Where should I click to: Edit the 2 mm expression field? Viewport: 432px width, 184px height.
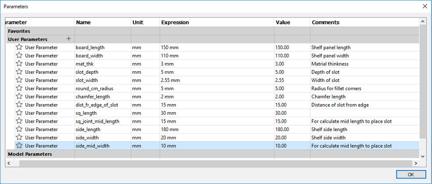[217, 97]
